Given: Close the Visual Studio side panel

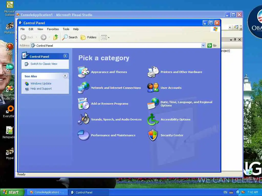Looking at the screenshot, I should click(239, 40).
